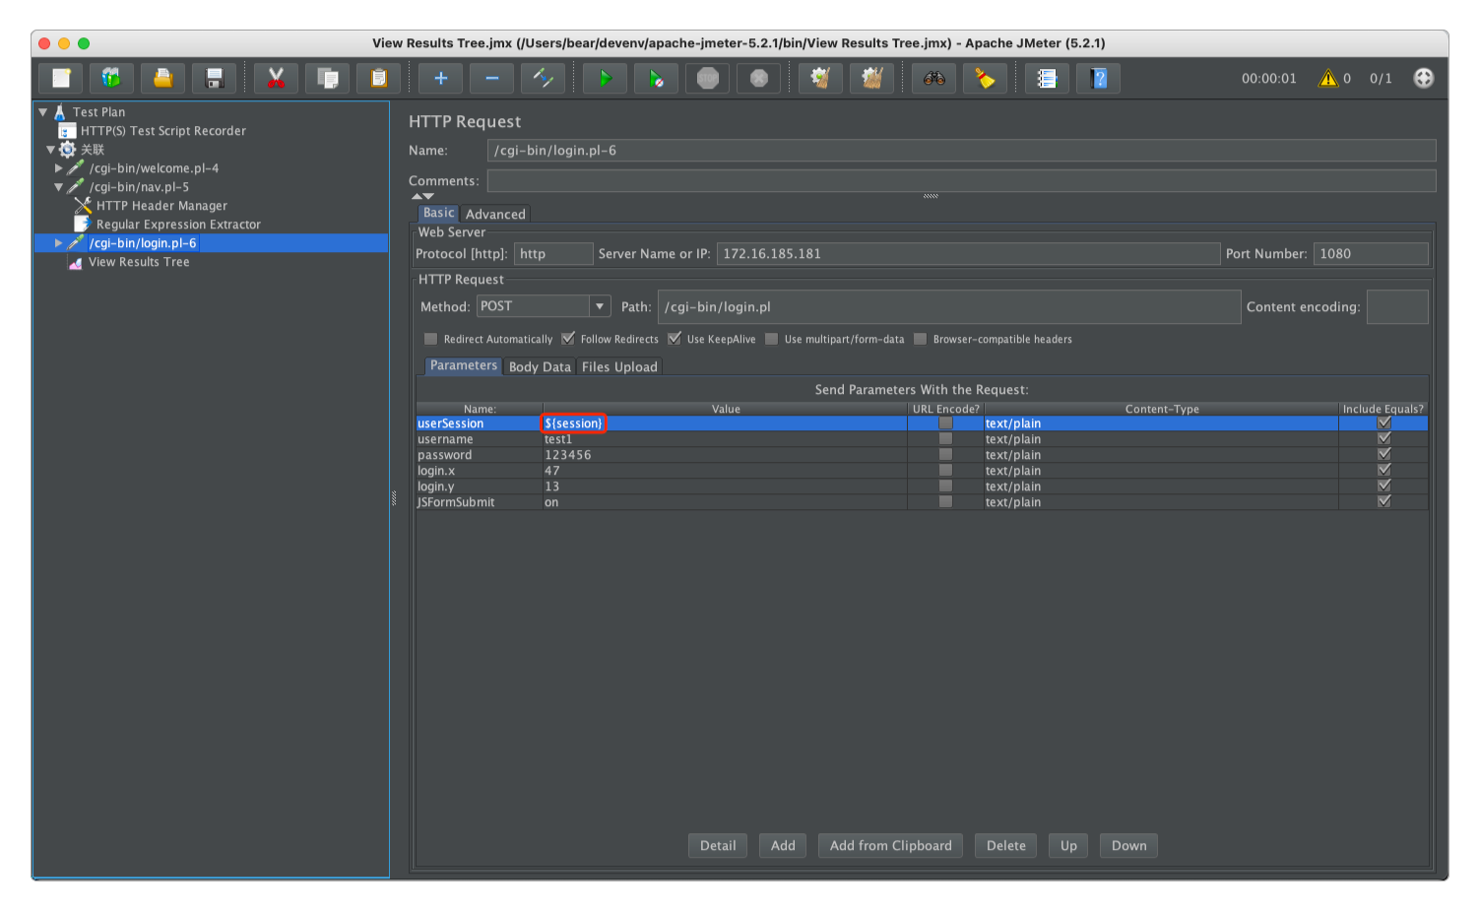The image size is (1479, 911).
Task: Click the Server Name or IP field
Action: coord(969,254)
